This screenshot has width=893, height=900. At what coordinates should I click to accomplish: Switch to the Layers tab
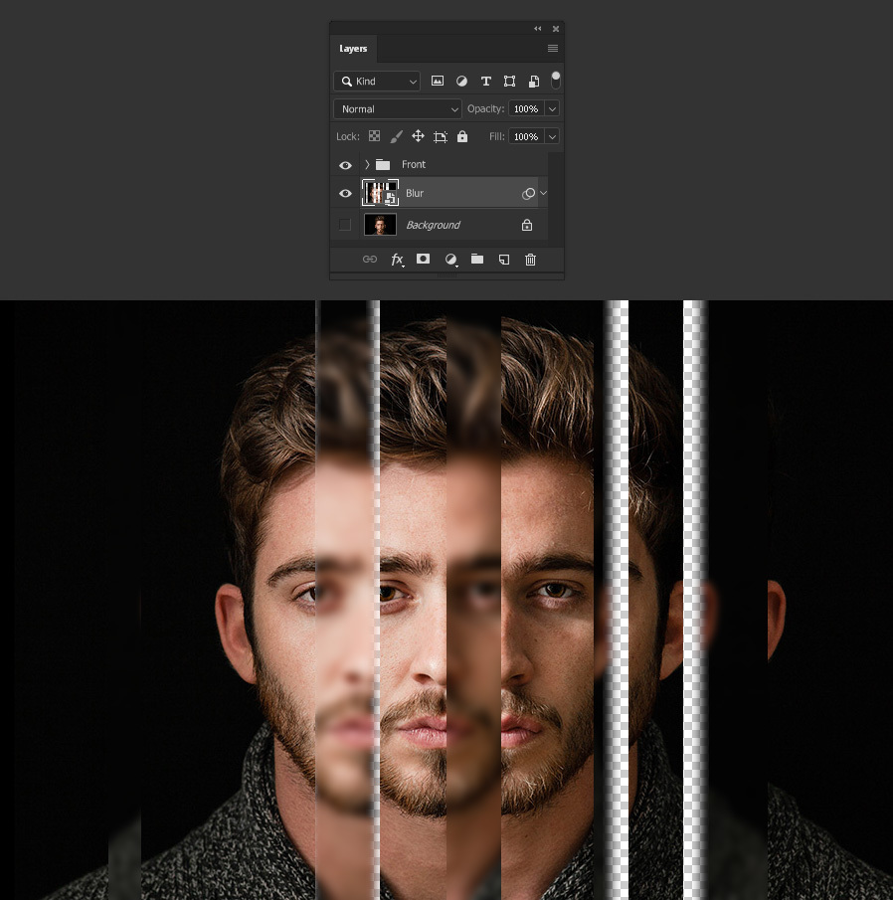pos(353,49)
